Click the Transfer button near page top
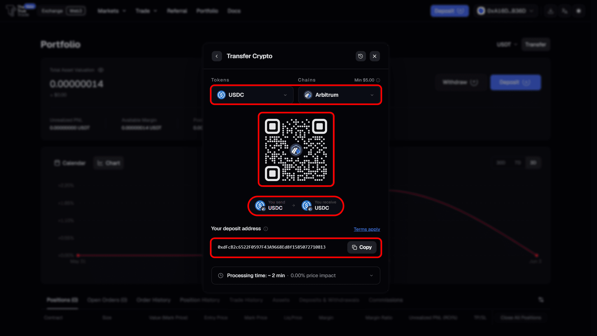This screenshot has width=597, height=336. pos(536,44)
